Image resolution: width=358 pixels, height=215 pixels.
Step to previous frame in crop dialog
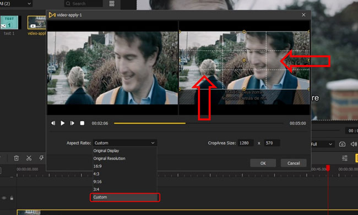point(53,123)
